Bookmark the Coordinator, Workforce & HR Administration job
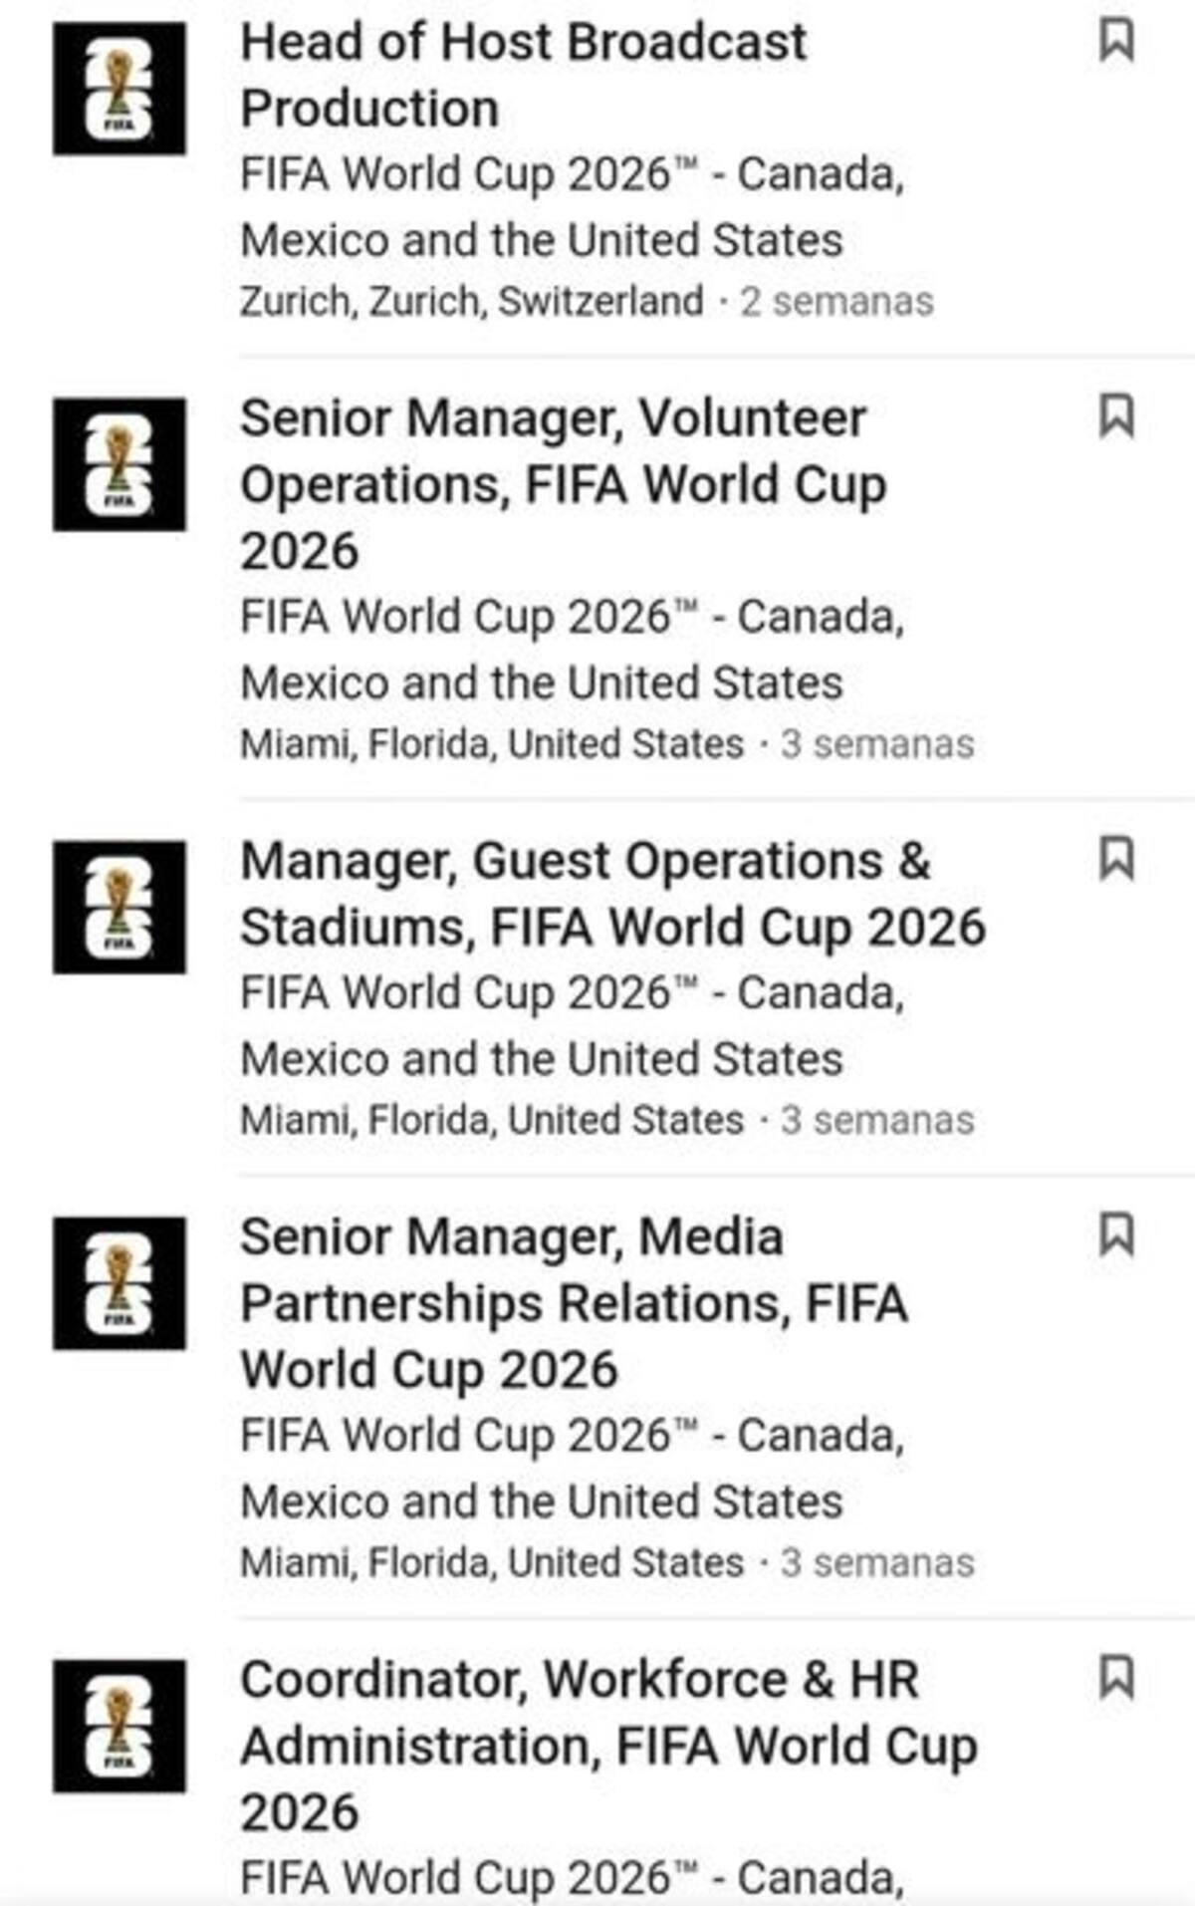1195x1906 pixels. (1116, 1677)
